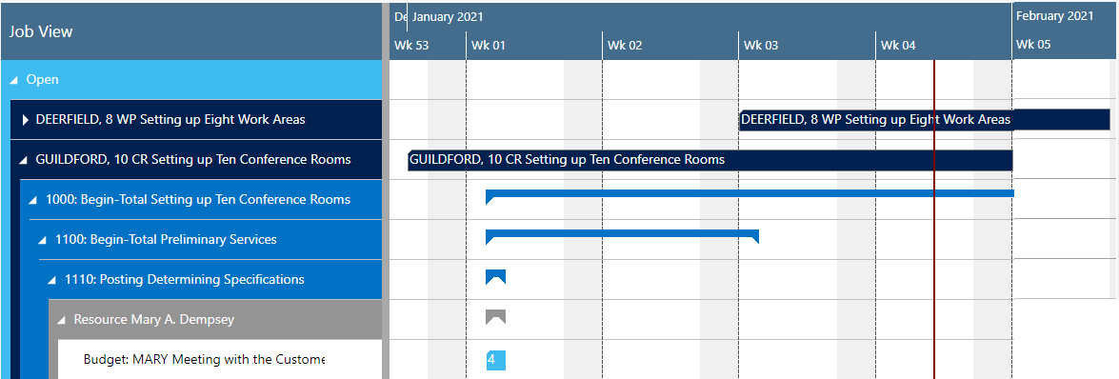Screen dimensions: 1119x379
Task: Select the 1100 Preliminary Services summary bar
Action: click(x=622, y=235)
